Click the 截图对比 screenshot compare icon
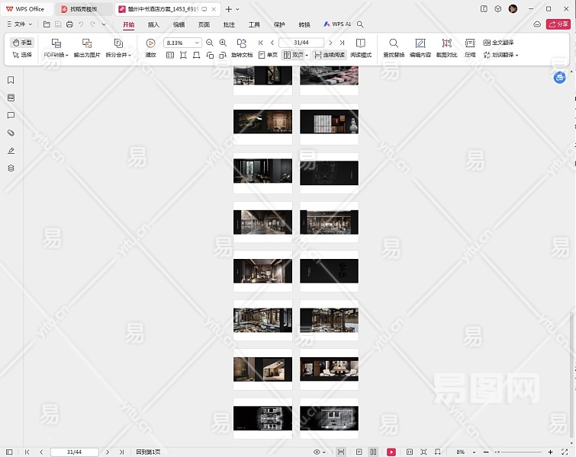The image size is (576, 457). coord(447,43)
